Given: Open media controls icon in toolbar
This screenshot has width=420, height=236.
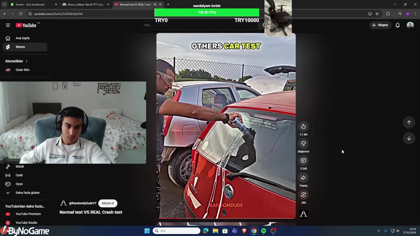Looking at the screenshot, I should tap(400, 14).
